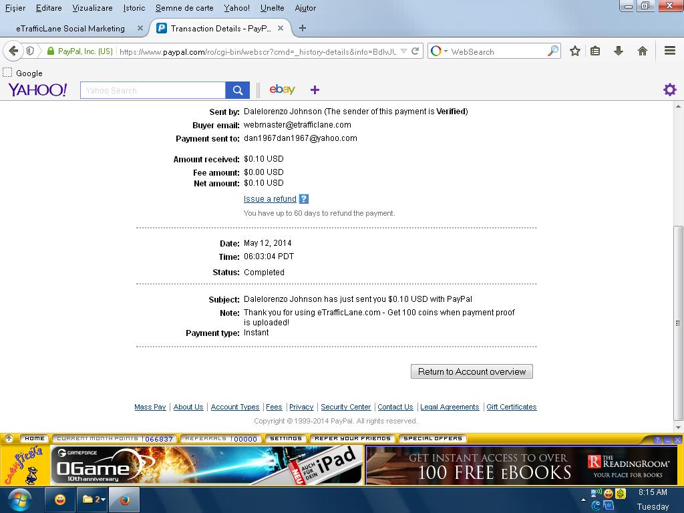
Task: Open the Security Center footer link
Action: (346, 407)
